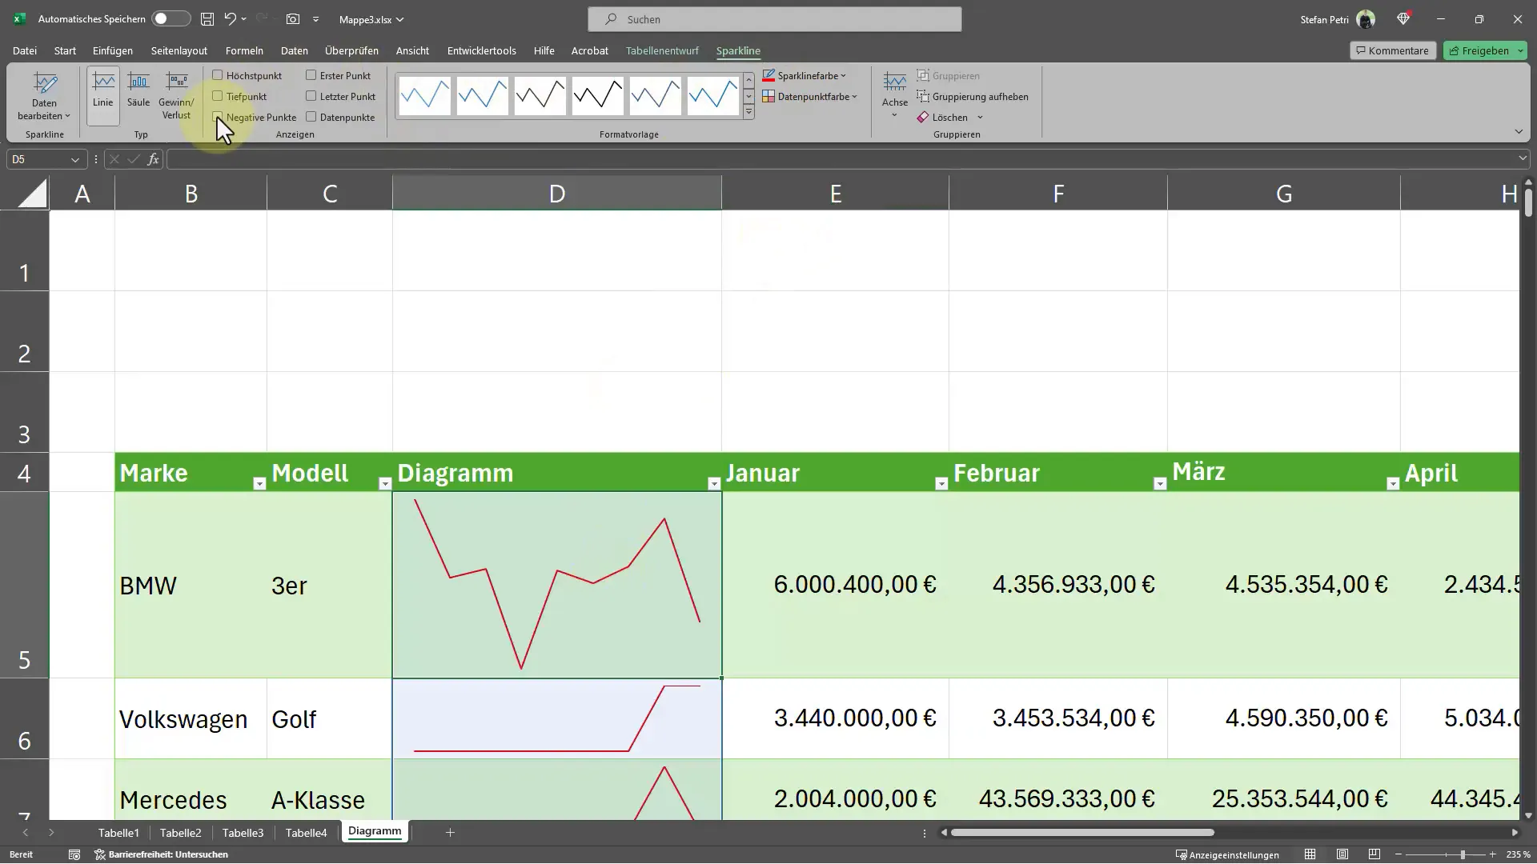Click the undo arrow icon

click(231, 19)
